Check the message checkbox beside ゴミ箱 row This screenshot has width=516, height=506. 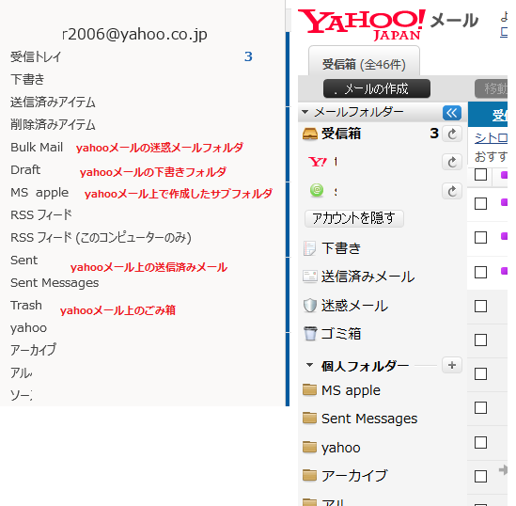pyautogui.click(x=480, y=340)
